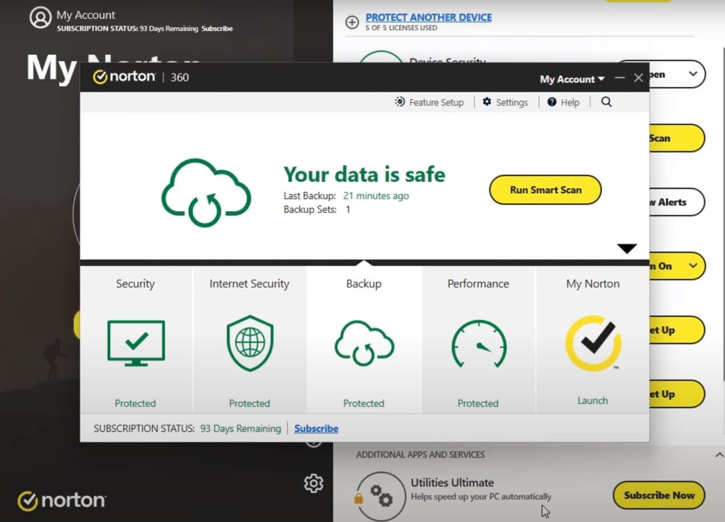Click the plus icon beside Protect Another Device

352,22
